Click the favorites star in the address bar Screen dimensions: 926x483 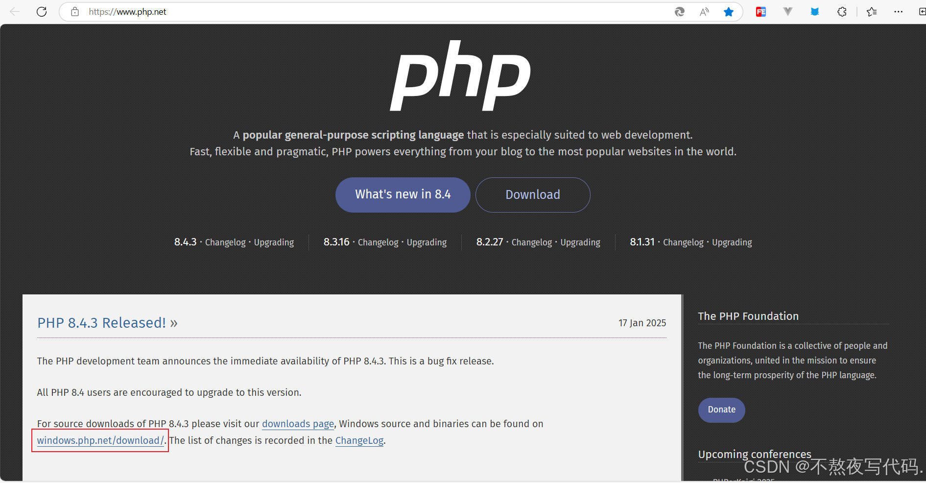[x=728, y=11]
